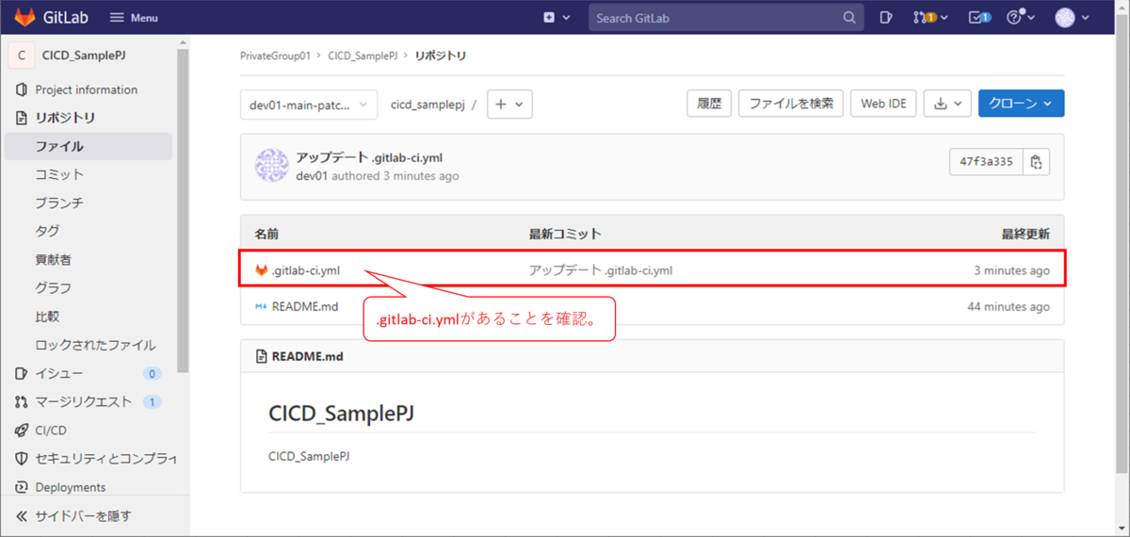Open イシュー in sidebar
Image resolution: width=1130 pixels, height=537 pixels.
(x=59, y=373)
